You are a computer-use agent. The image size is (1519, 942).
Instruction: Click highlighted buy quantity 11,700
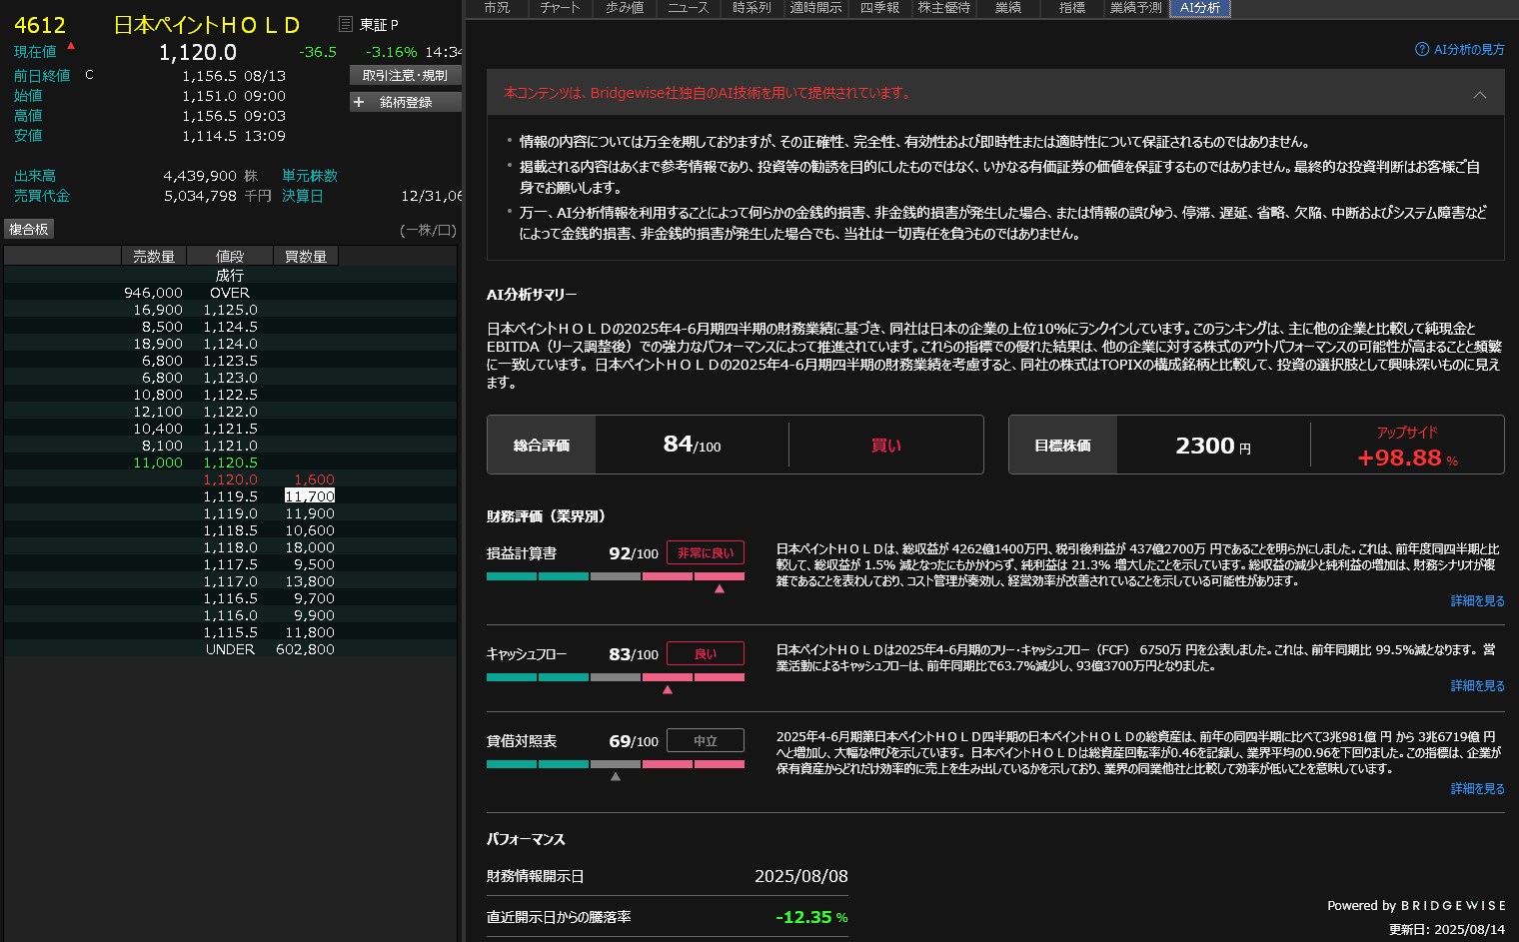[310, 496]
